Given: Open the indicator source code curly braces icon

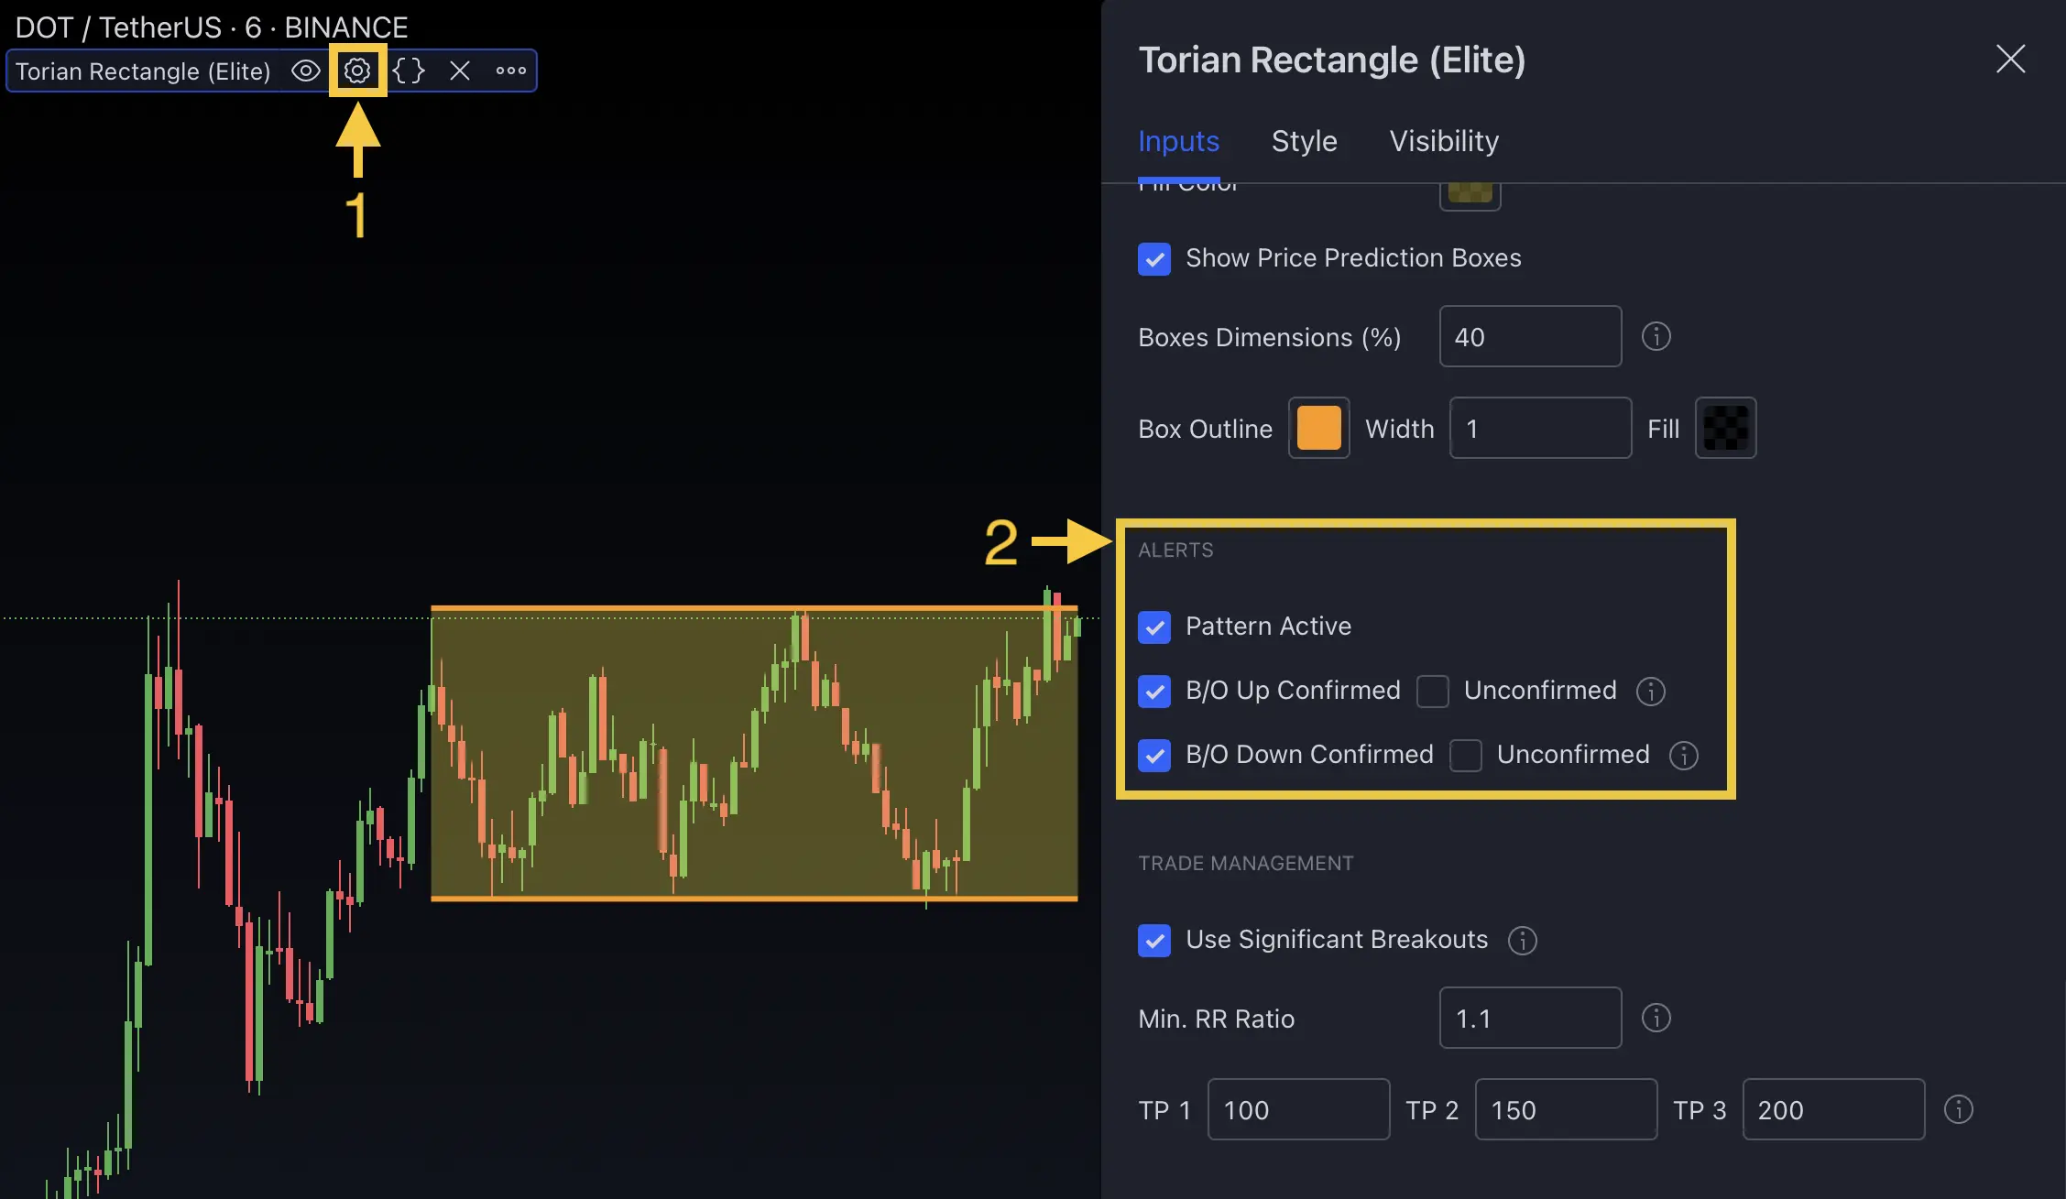Looking at the screenshot, I should tap(408, 71).
